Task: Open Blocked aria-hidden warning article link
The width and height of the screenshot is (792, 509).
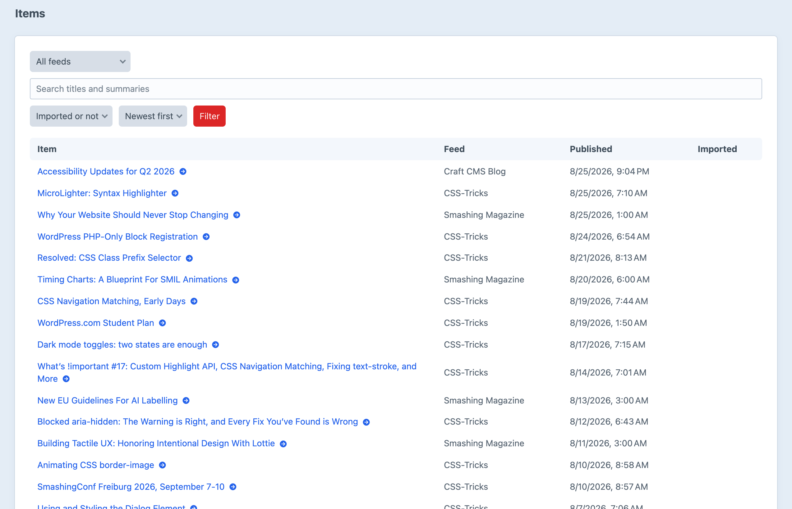Action: click(198, 422)
